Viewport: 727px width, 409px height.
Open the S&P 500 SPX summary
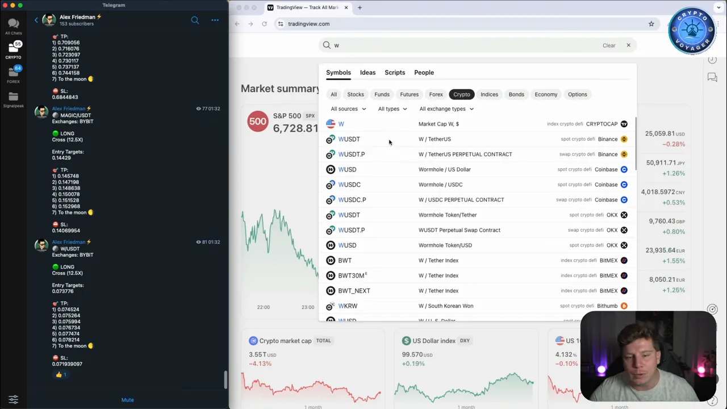(x=282, y=122)
